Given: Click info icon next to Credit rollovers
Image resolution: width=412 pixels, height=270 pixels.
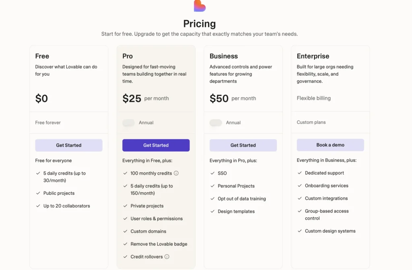Looking at the screenshot, I should [167, 257].
